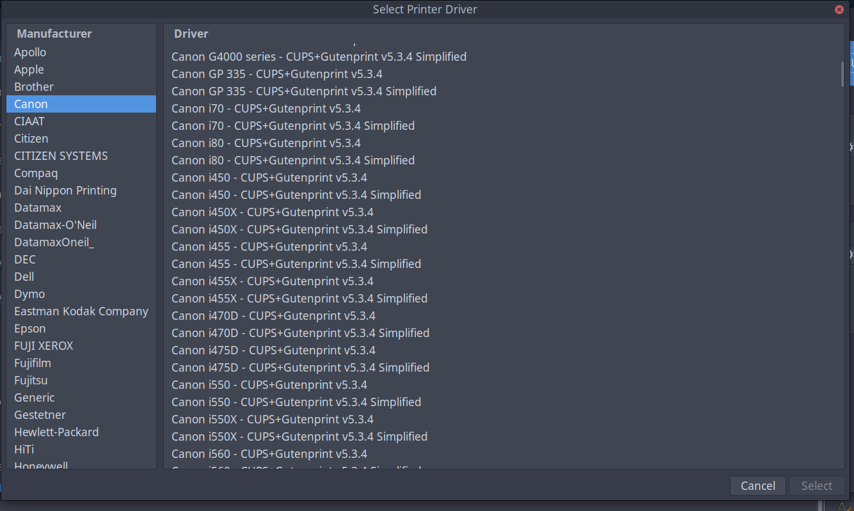854x511 pixels.
Task: Select Canon i560 Gutenprint v5.3.4 driver
Action: [x=269, y=454]
